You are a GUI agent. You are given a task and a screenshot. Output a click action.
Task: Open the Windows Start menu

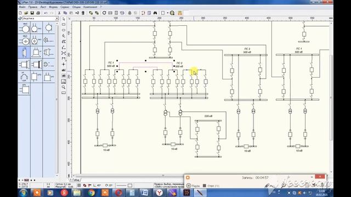(23, 193)
